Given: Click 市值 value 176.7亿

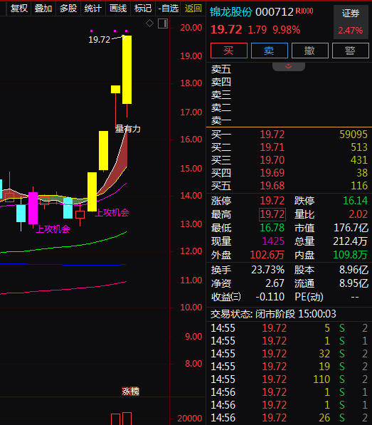Looking at the screenshot, I should 351,228.
